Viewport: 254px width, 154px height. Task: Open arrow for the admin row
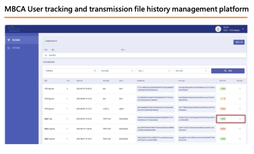[x=239, y=109]
